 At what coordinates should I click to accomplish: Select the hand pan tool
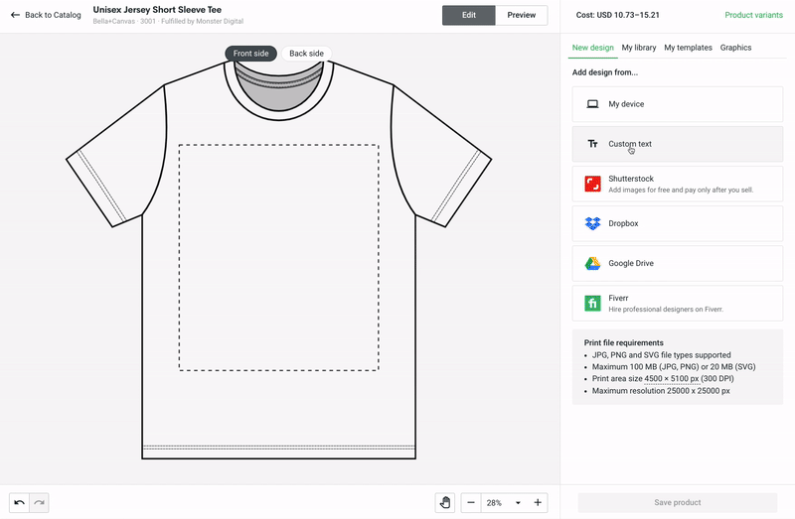444,503
